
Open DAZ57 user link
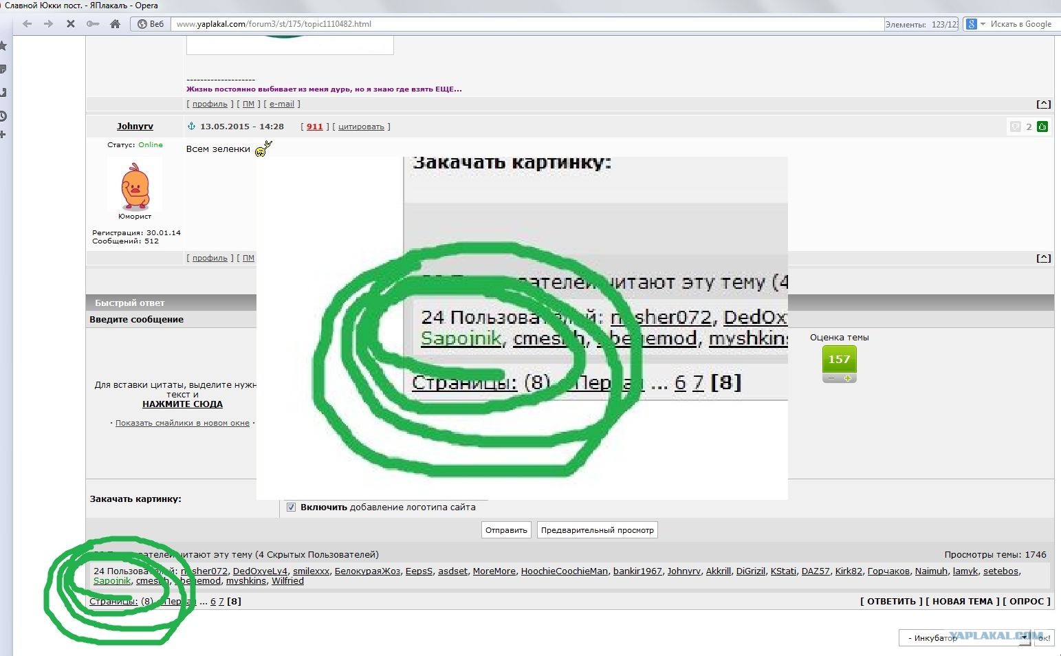[816, 571]
